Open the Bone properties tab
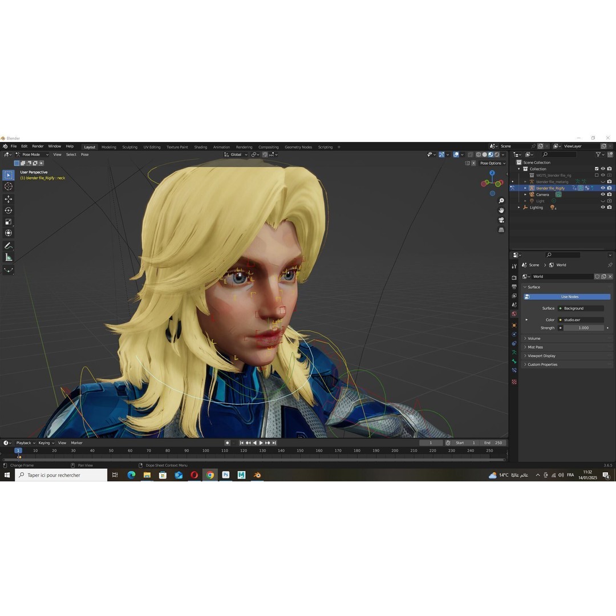The height and width of the screenshot is (616, 616). [514, 362]
